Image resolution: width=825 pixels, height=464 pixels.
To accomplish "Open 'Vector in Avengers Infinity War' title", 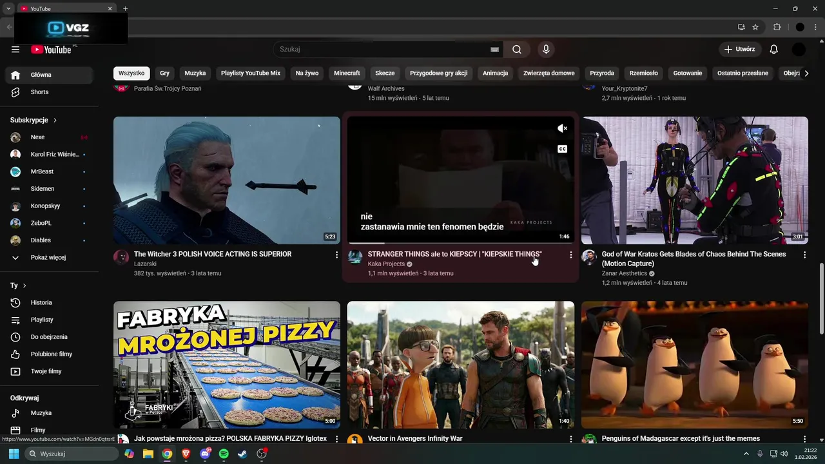I will pyautogui.click(x=415, y=439).
